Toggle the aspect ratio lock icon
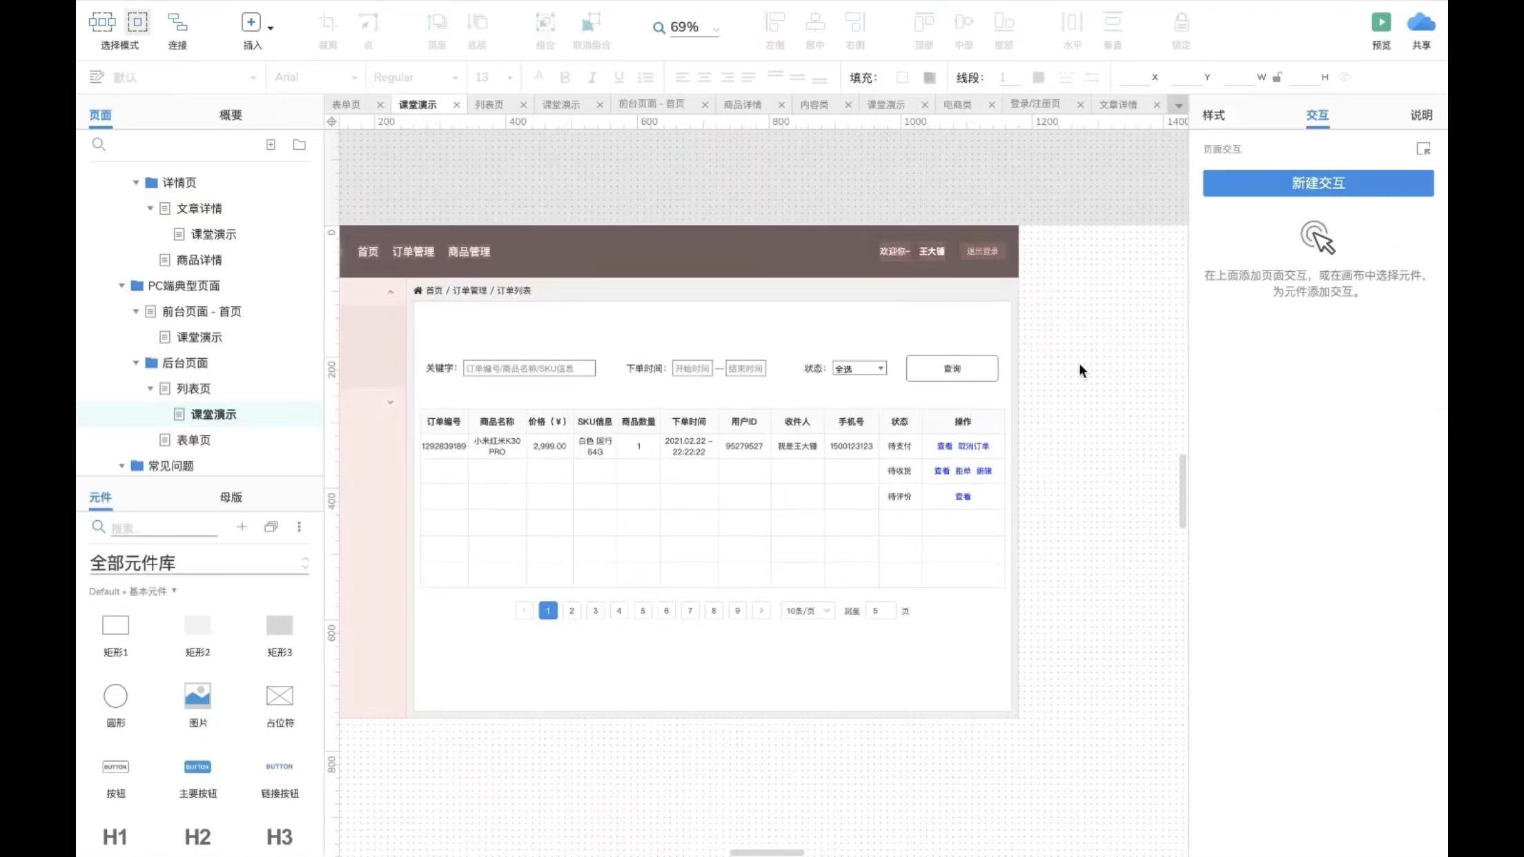The width and height of the screenshot is (1524, 857). [x=1277, y=77]
